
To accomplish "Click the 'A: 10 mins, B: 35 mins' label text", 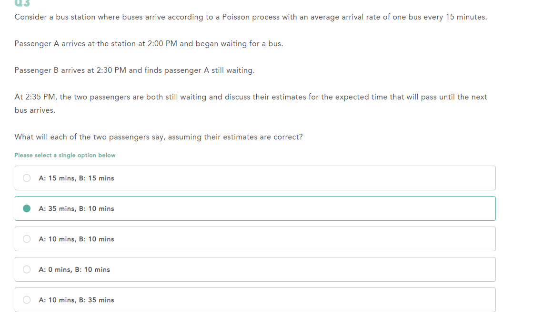I will (x=76, y=300).
